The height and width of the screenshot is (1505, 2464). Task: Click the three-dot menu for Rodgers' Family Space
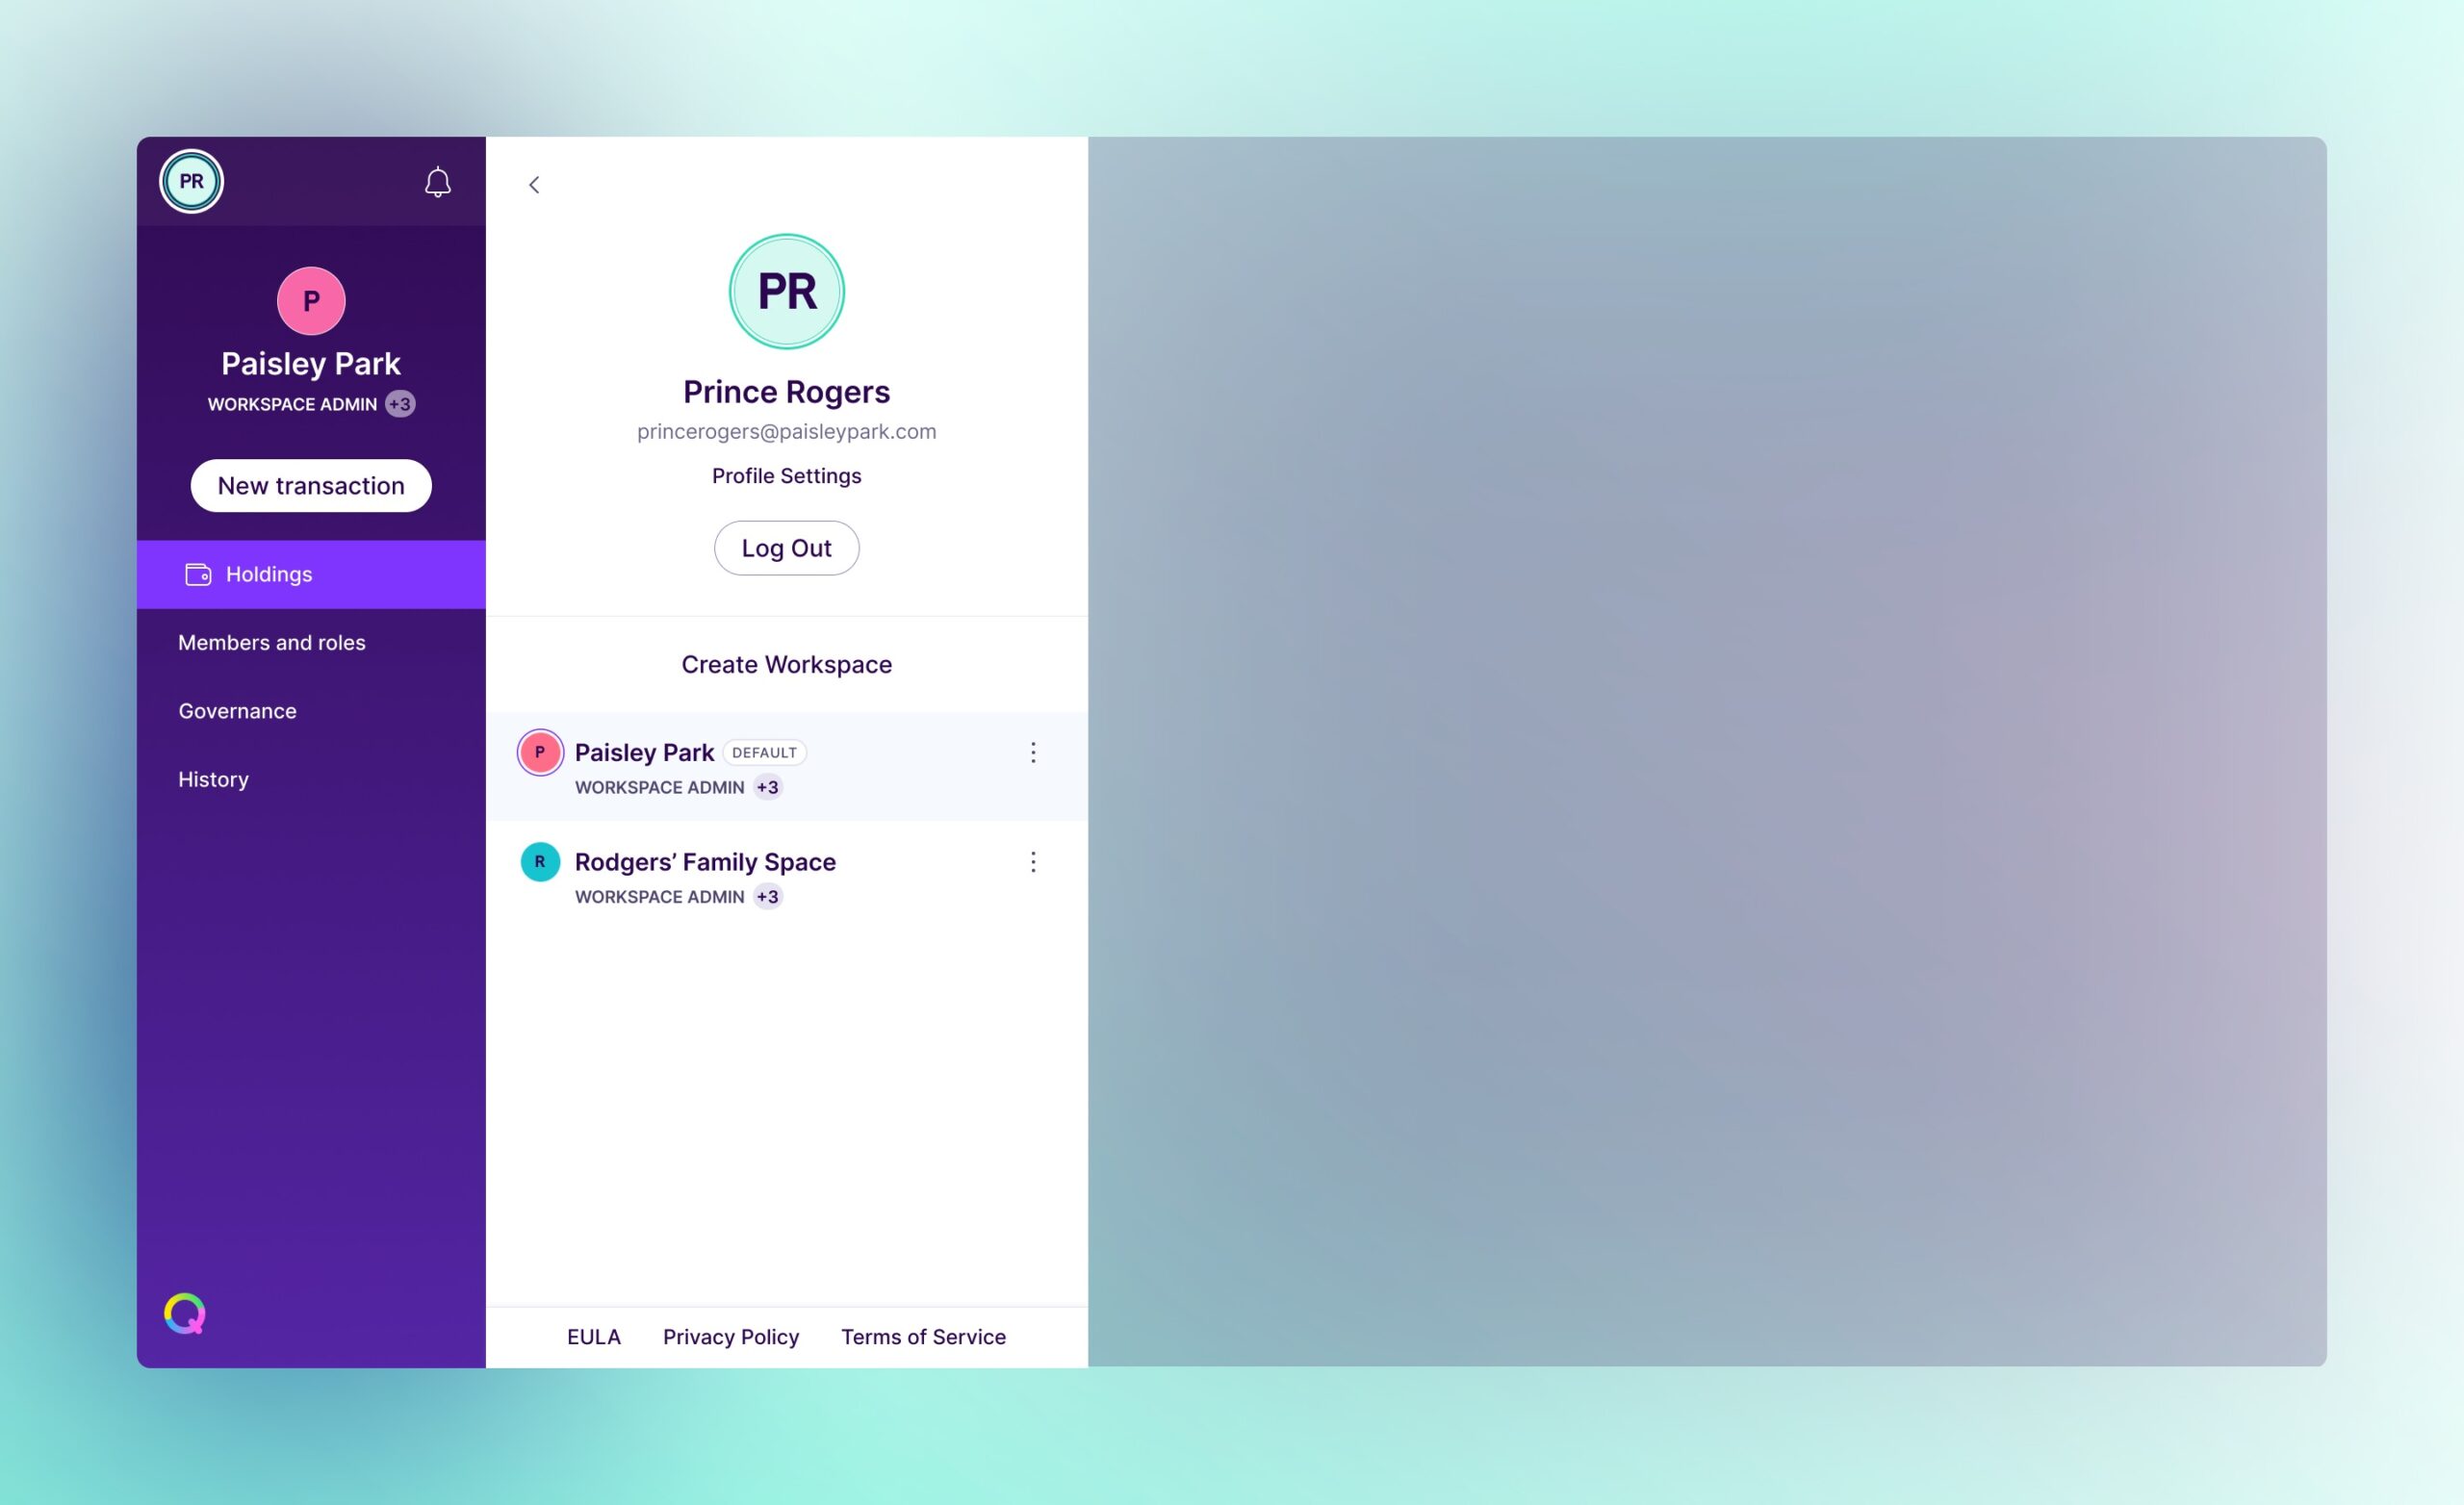click(x=1033, y=860)
